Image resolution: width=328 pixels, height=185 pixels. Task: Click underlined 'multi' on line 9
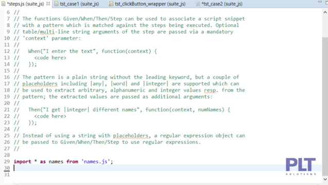tap(47, 31)
